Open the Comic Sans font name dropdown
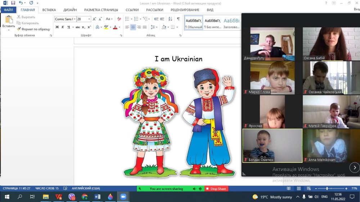 75,19
